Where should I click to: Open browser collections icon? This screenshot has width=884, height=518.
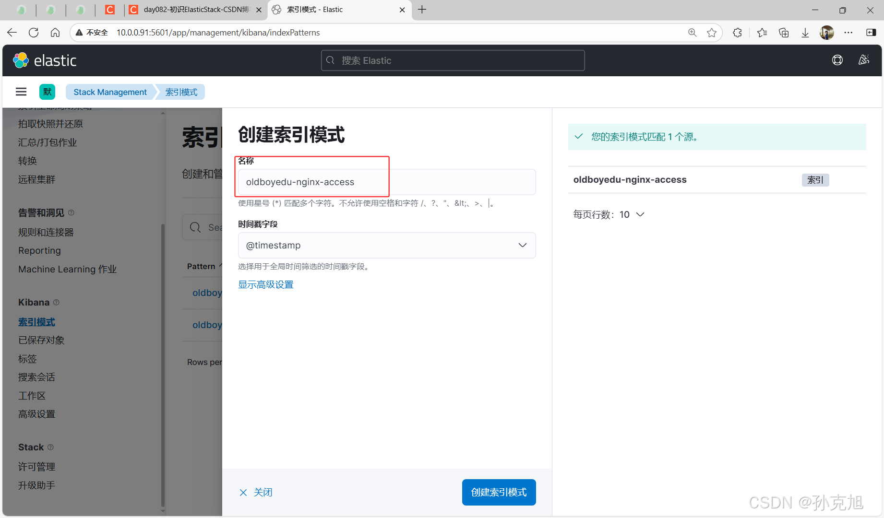[x=784, y=33]
